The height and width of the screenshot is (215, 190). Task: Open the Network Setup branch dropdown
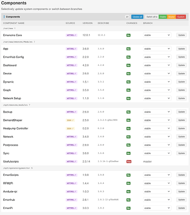point(157,98)
